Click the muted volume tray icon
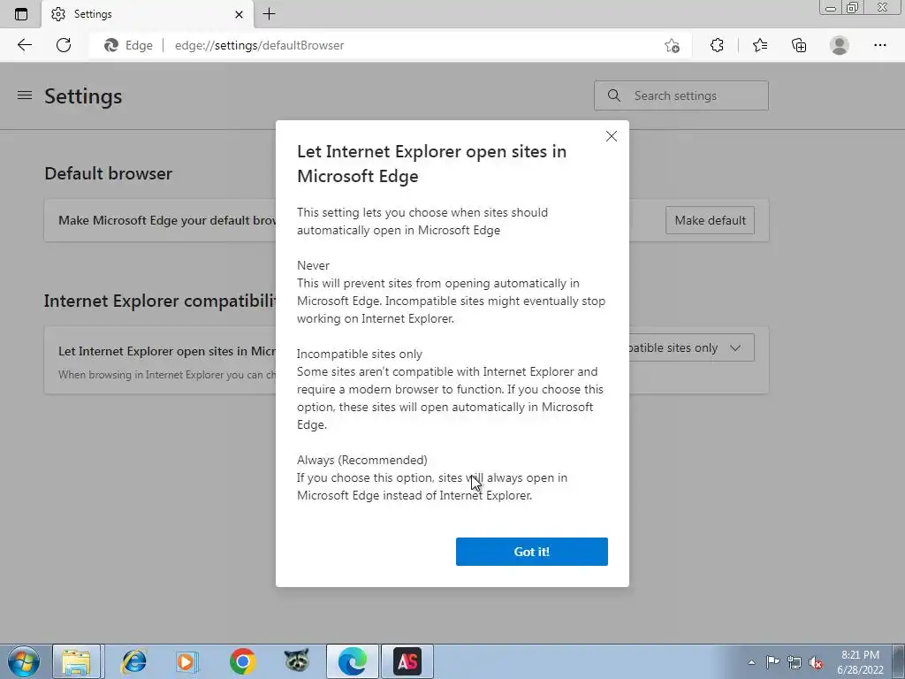 coord(816,662)
